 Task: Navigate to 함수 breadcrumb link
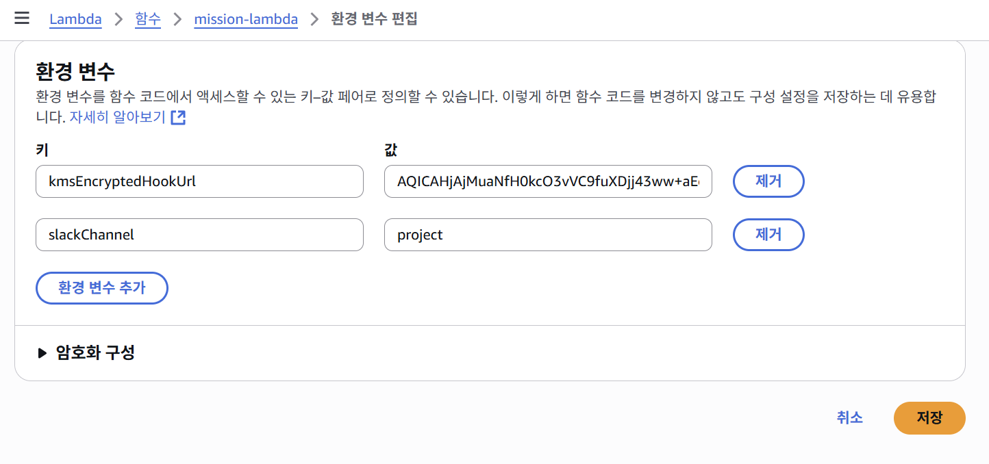pyautogui.click(x=148, y=19)
